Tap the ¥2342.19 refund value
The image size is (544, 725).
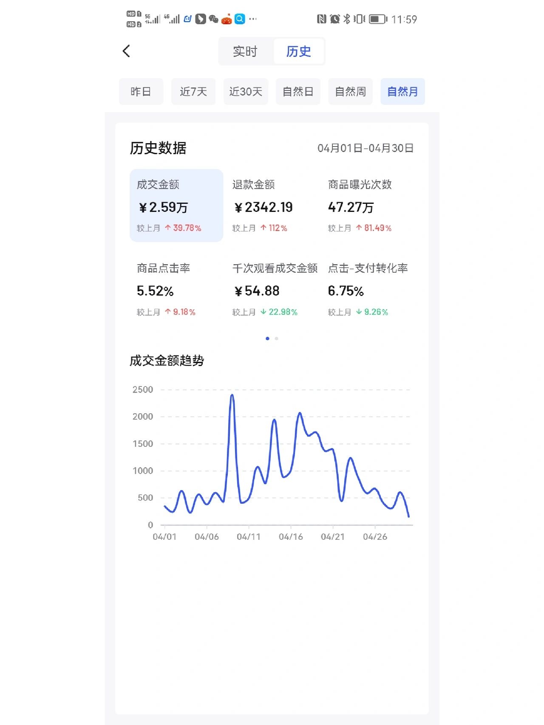(x=263, y=207)
